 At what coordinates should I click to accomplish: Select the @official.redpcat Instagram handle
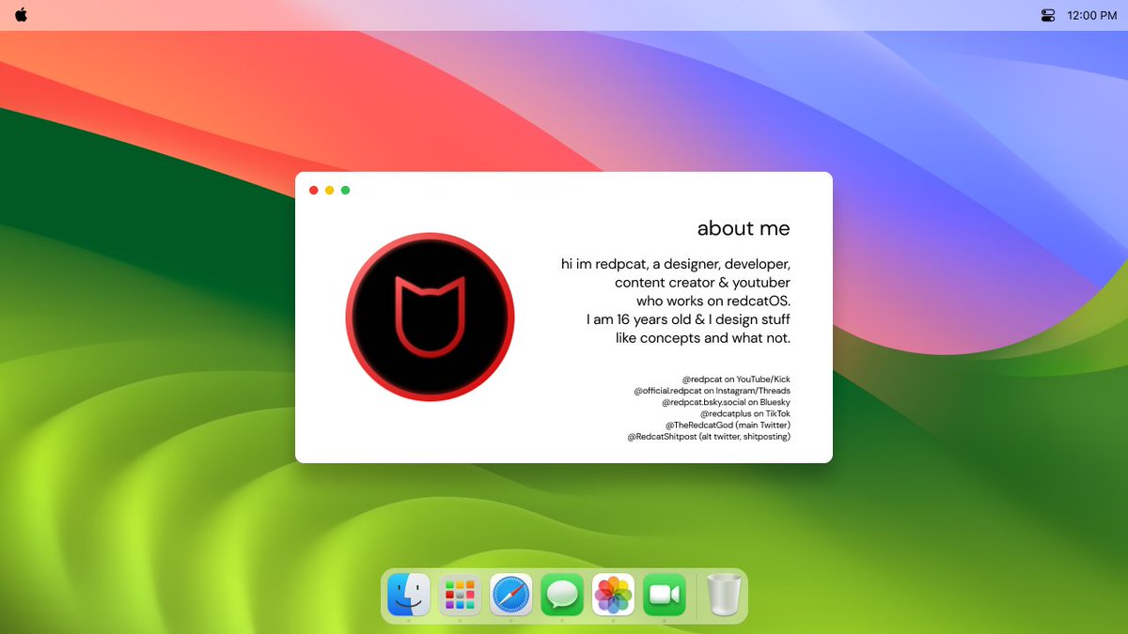[x=713, y=390]
